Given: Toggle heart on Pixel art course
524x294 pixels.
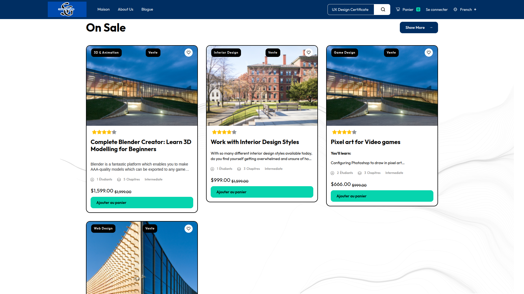Looking at the screenshot, I should (x=429, y=53).
